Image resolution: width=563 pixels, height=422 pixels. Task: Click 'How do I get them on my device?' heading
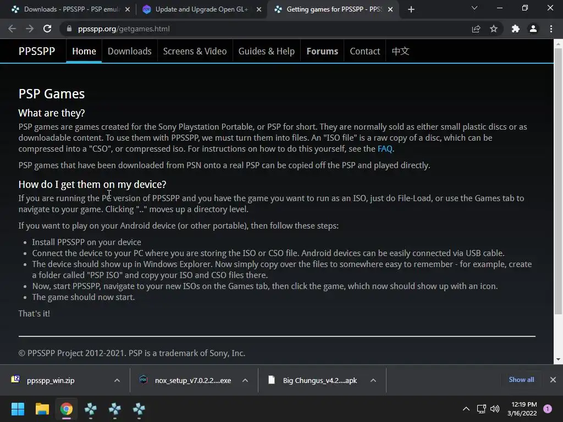92,185
